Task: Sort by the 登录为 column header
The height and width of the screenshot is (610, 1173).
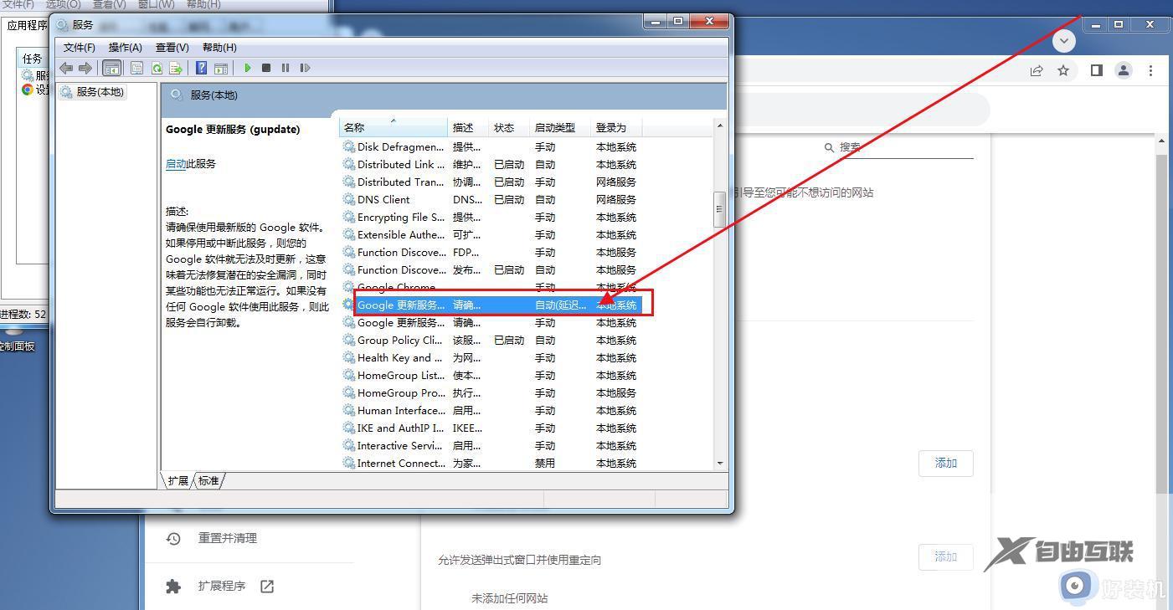Action: pos(616,127)
